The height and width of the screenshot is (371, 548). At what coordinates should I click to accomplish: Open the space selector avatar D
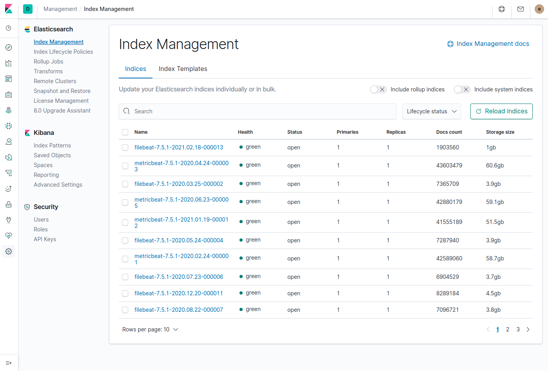coord(28,9)
